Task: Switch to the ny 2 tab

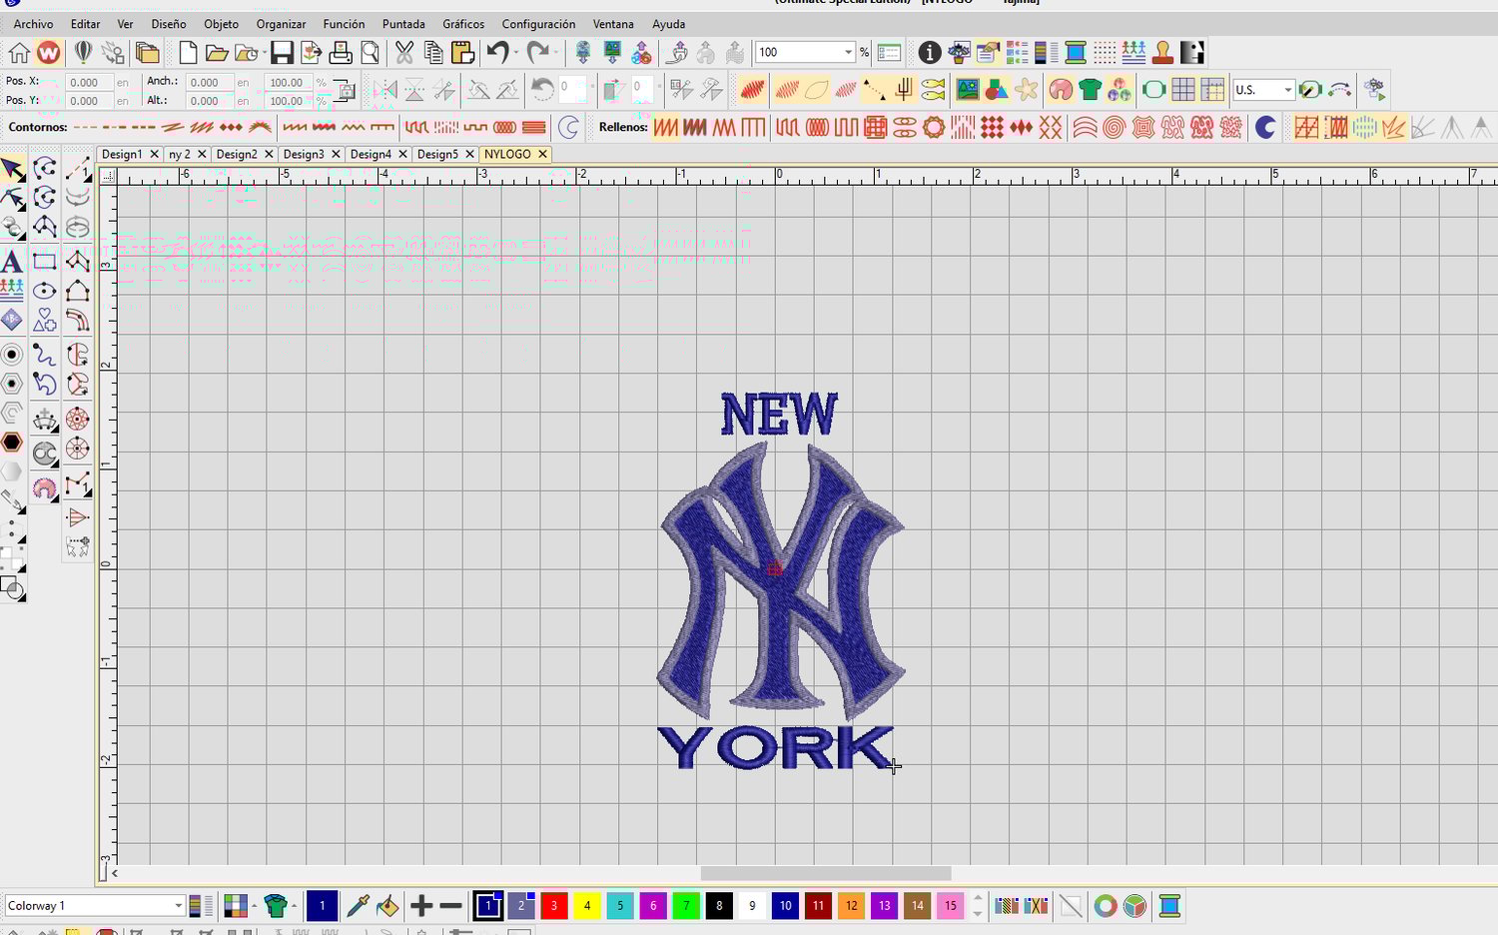Action: click(180, 154)
